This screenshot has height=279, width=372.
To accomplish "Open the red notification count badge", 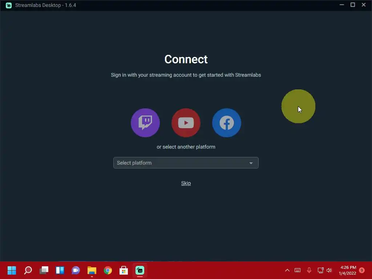I will click(362, 270).
